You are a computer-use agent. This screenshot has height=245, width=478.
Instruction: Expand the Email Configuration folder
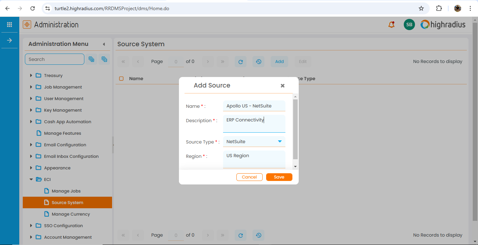[31, 145]
